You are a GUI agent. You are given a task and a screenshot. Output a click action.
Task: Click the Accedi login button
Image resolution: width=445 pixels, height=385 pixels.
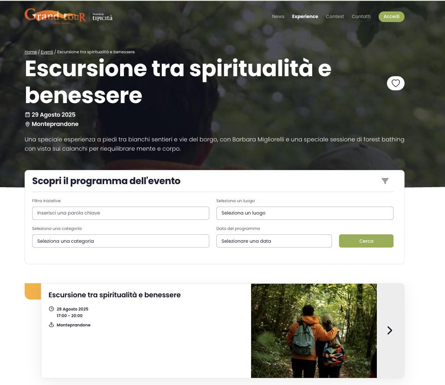coord(391,16)
